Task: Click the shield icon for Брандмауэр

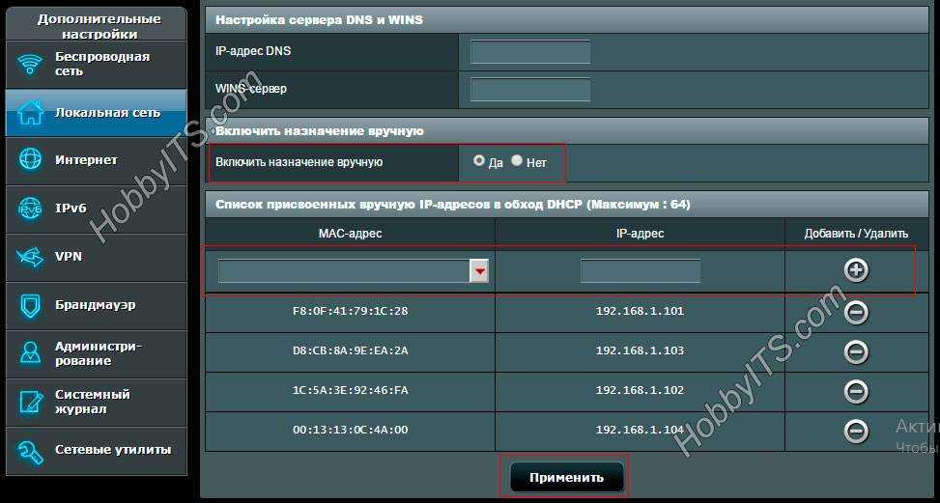Action: coord(31,306)
